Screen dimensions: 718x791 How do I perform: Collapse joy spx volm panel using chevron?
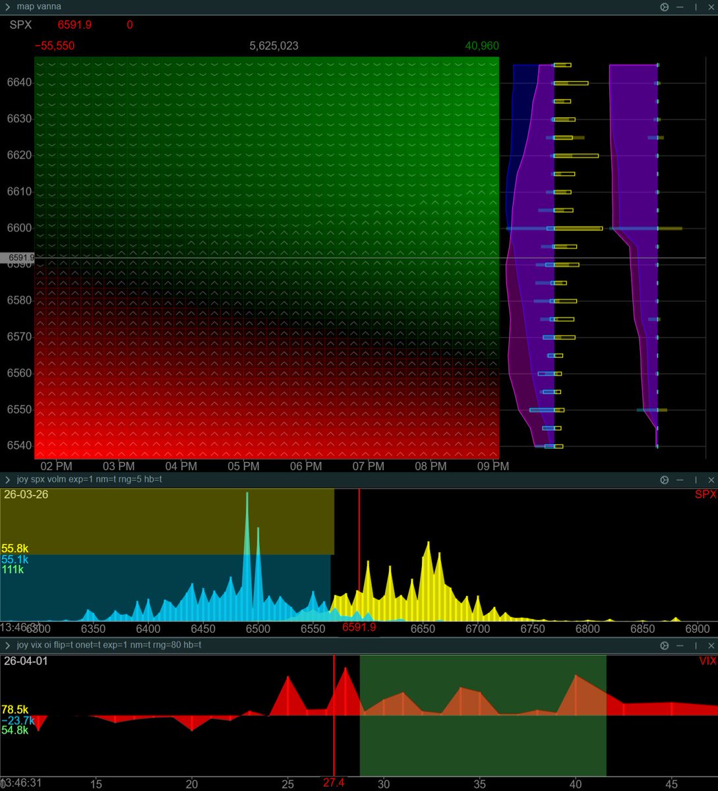click(x=7, y=480)
